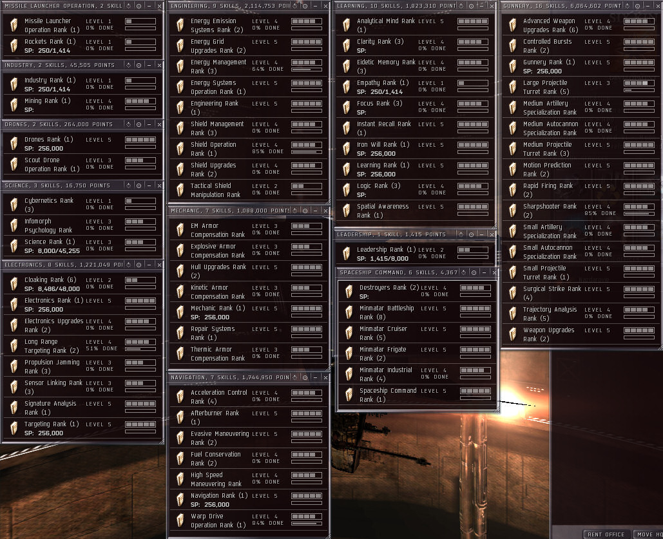Select the Motion Prediction Rank skill name
Screen dimensions: 663x539
[547, 169]
